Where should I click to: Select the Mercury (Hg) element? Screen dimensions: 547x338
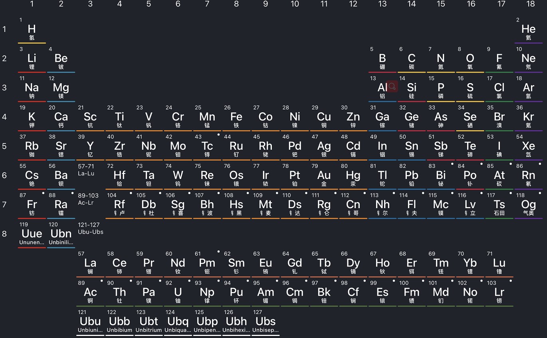click(x=353, y=177)
